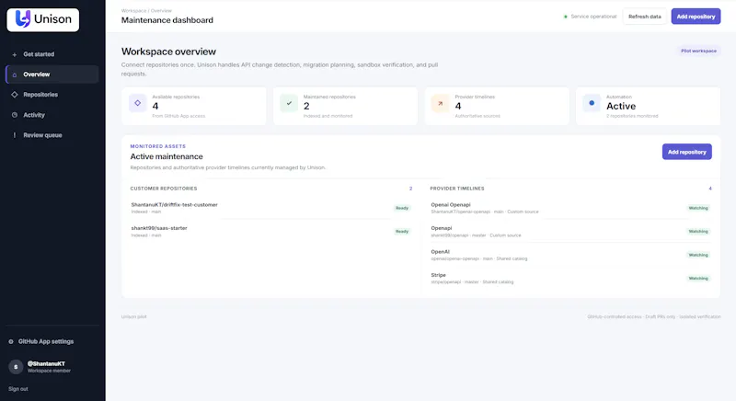Click the diamond icon beside Repositories
736x401 pixels.
click(x=15, y=95)
